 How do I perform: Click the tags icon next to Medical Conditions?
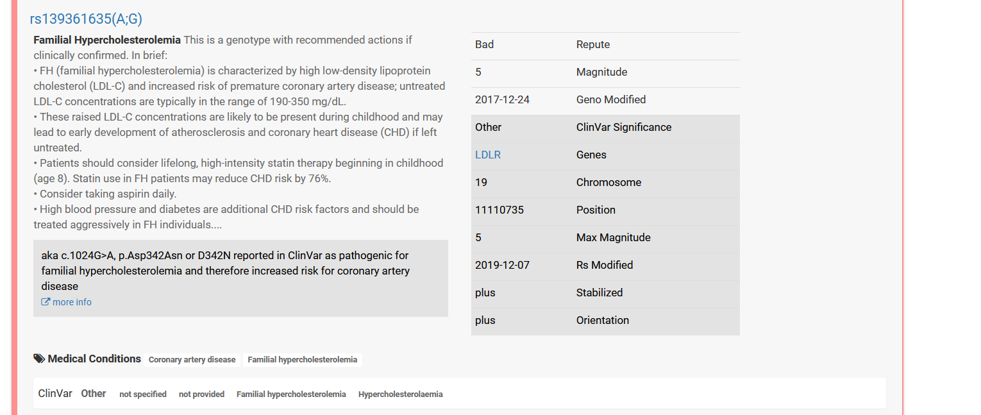click(39, 359)
